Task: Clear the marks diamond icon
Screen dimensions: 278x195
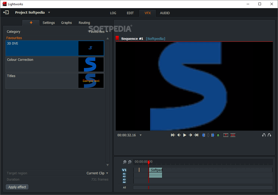Action: [x=208, y=135]
